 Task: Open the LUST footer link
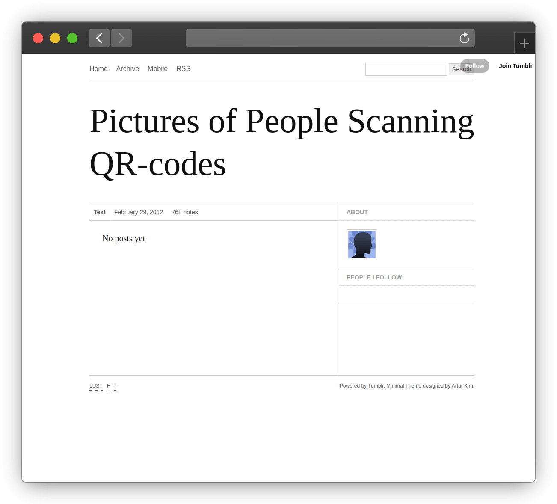[x=96, y=386]
